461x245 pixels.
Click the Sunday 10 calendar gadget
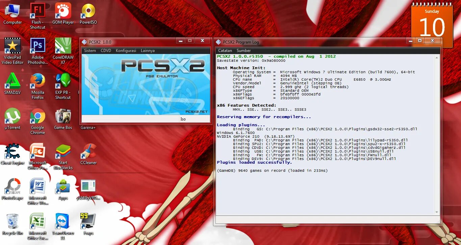coord(432,25)
